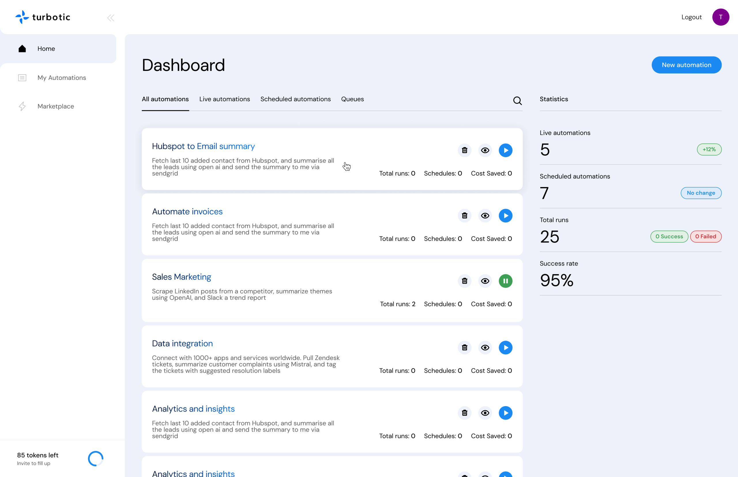
Task: Open the Home sidebar item
Action: (x=58, y=49)
